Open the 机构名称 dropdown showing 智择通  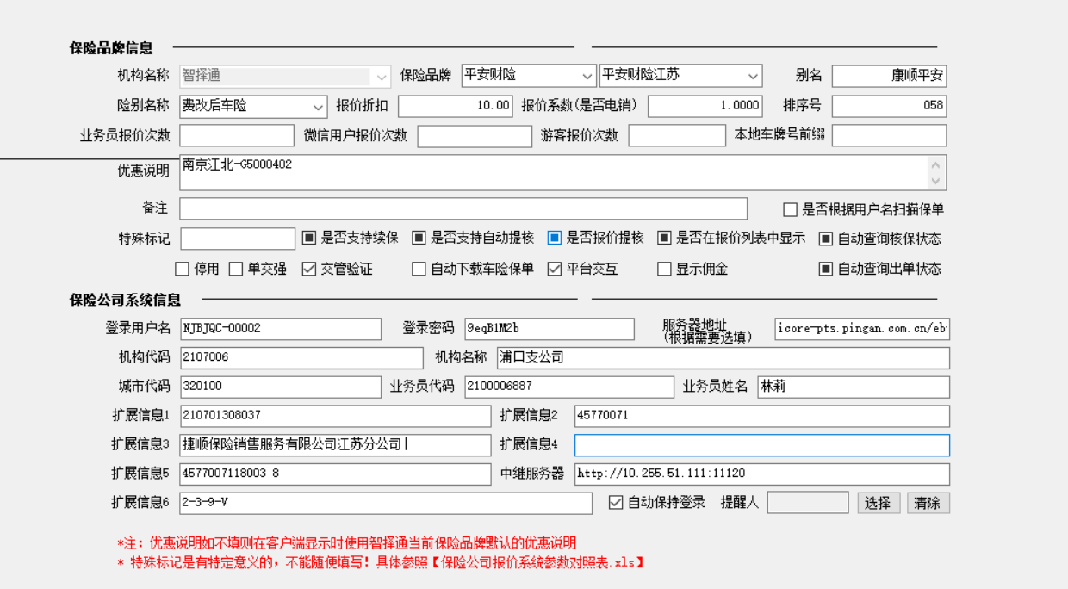click(285, 76)
